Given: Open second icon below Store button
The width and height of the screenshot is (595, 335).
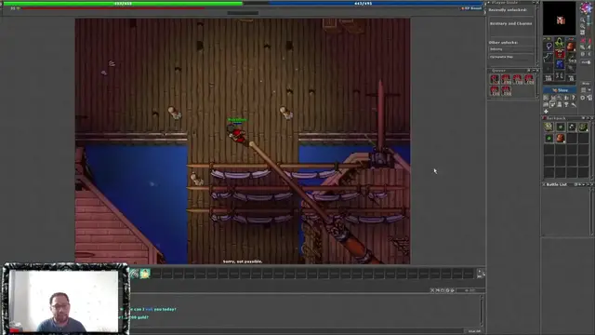Looking at the screenshot, I should coord(553,98).
